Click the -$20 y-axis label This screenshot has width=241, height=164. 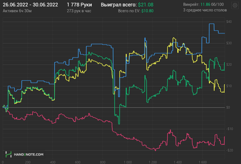point(230,150)
